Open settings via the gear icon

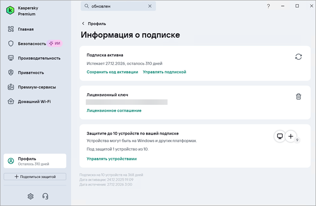point(30,196)
